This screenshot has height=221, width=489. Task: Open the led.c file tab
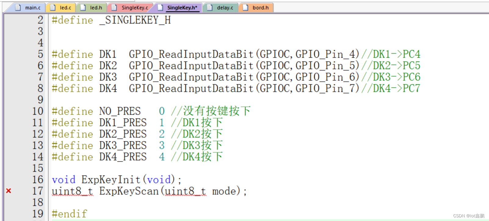point(61,8)
